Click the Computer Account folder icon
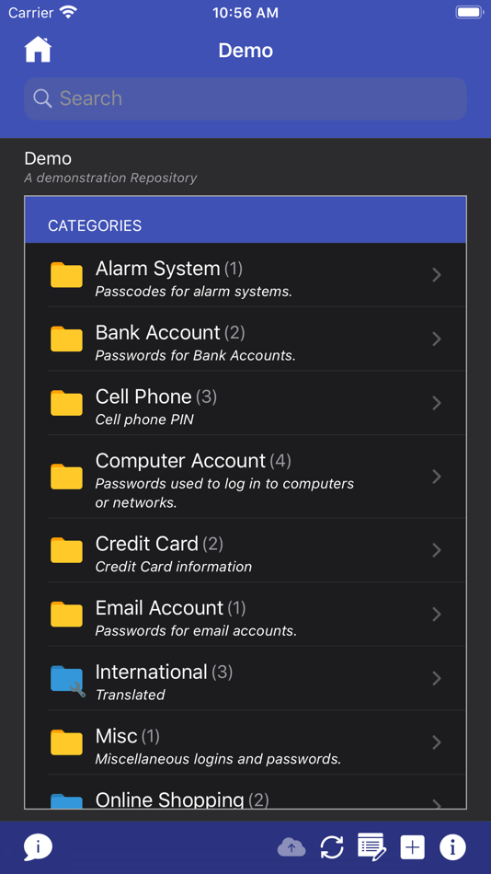 tap(66, 477)
